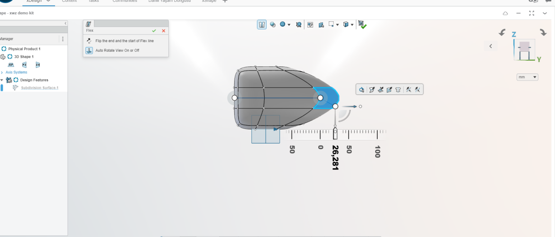555x237 pixels.
Task: Expand the Axis Systems tree node
Action: [x=2, y=73]
